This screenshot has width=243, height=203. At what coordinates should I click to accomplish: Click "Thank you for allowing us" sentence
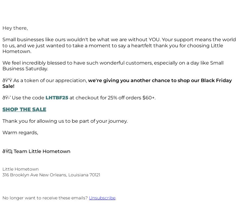pyautogui.click(x=65, y=121)
